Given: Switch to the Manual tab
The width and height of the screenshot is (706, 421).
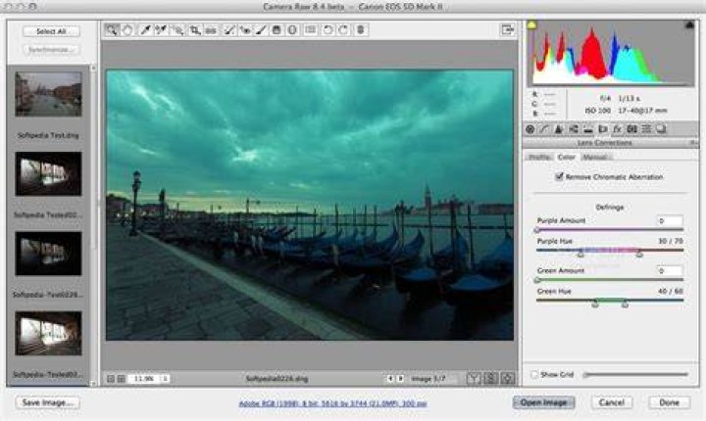Looking at the screenshot, I should [x=595, y=157].
